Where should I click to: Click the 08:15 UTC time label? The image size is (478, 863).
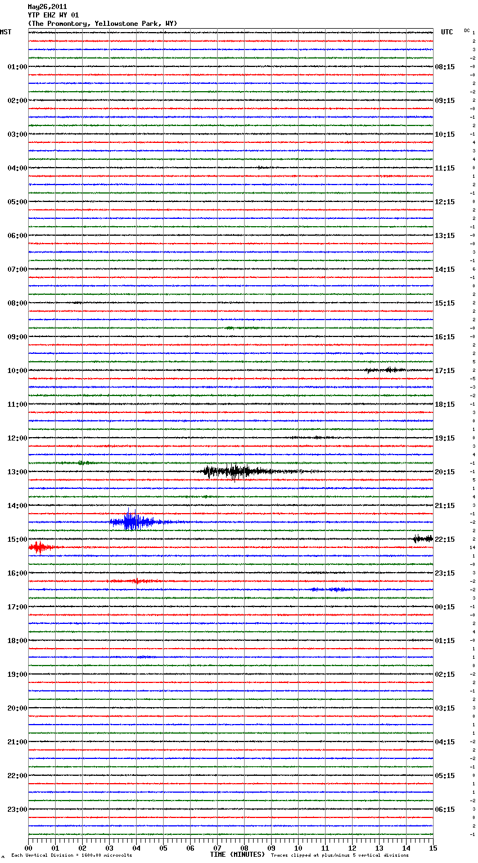click(x=445, y=67)
